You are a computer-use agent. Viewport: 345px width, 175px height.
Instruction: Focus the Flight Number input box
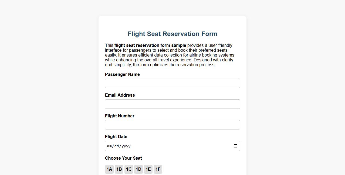pos(172,125)
